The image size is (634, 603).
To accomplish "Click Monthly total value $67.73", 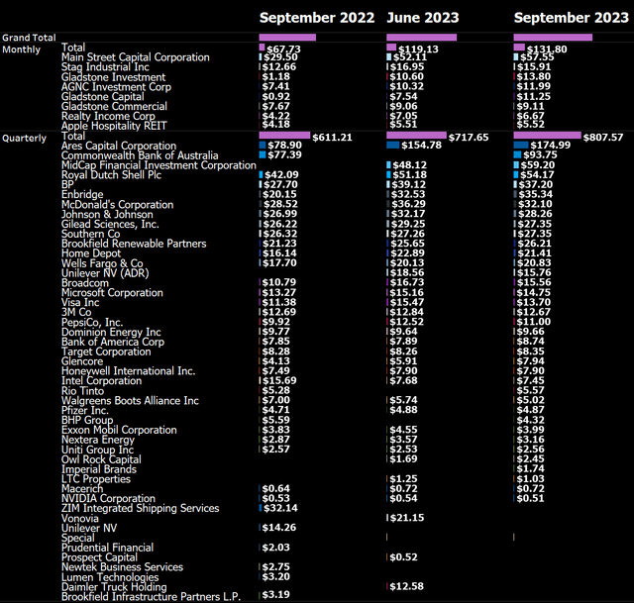I will (284, 49).
